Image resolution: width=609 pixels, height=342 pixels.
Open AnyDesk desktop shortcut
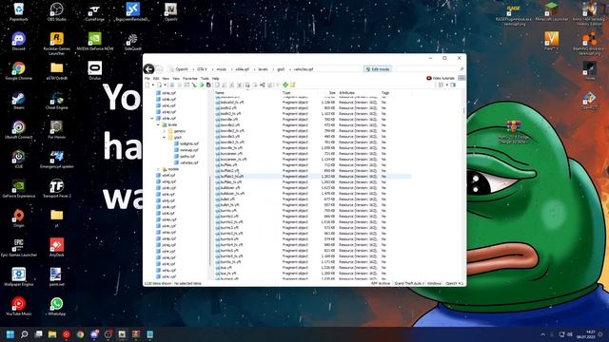tap(57, 248)
